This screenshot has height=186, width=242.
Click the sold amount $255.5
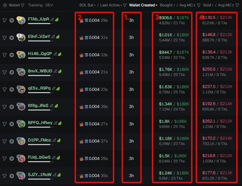pos(209,69)
